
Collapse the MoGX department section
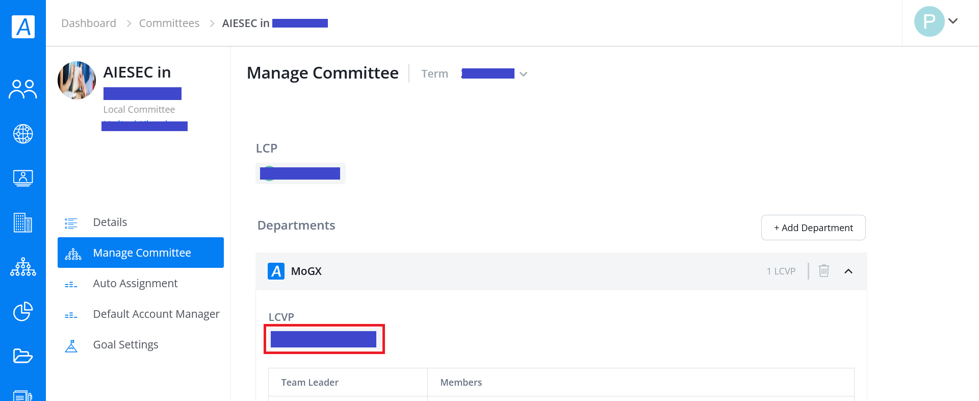(x=848, y=271)
